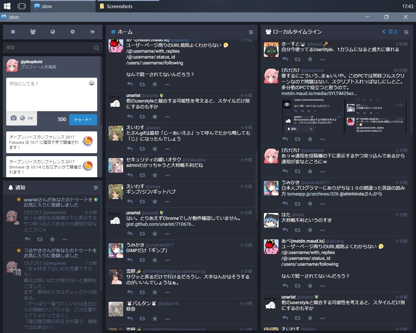Viewport: 416px width, 333px height.
Task: Open the Windows Start menu
Action: click(7, 6)
